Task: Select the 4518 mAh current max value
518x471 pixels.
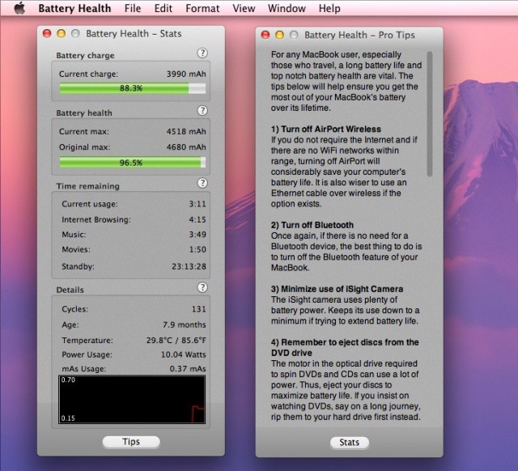Action: click(x=186, y=131)
